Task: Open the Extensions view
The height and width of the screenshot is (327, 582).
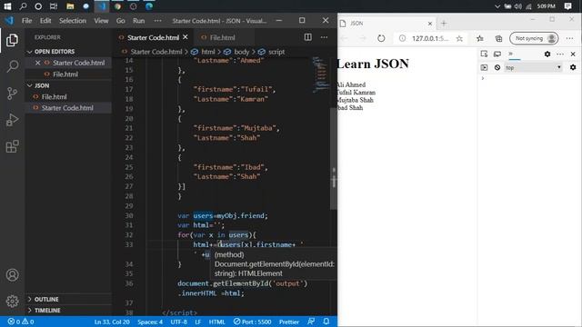Action: coord(12,146)
